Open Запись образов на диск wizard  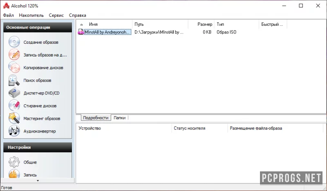tap(45, 55)
